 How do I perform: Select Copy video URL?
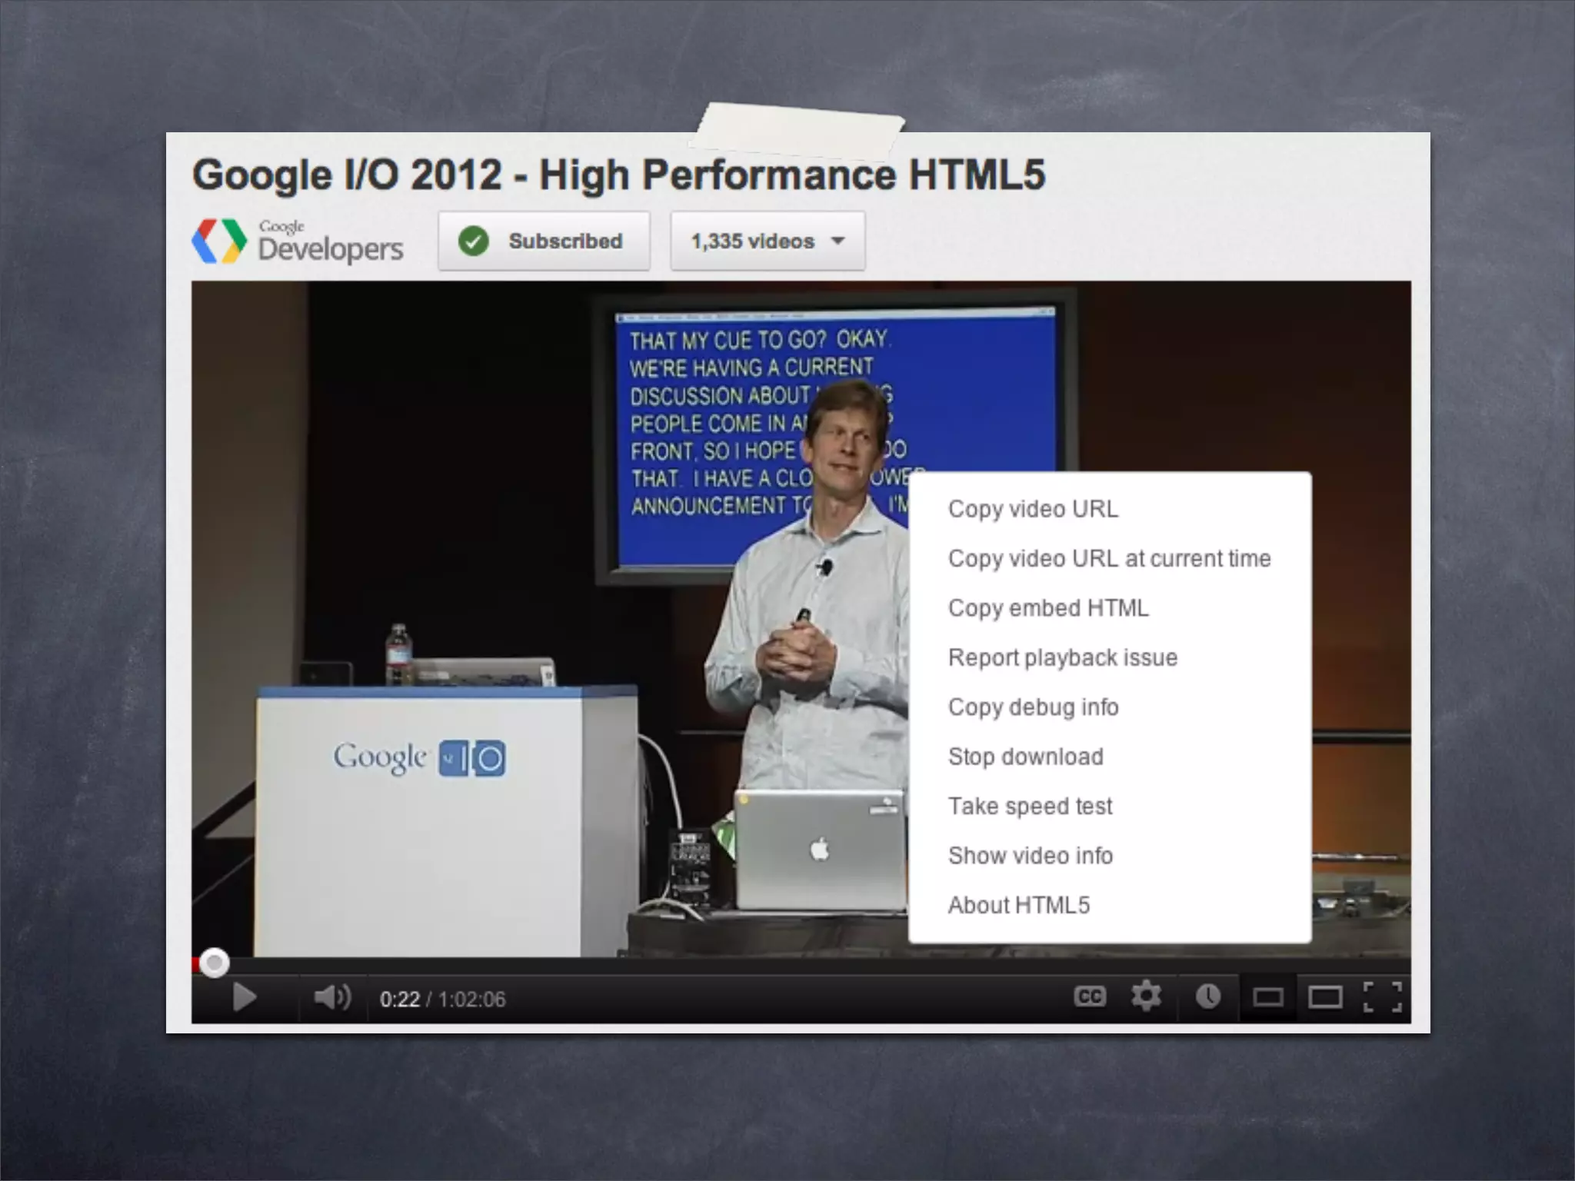tap(1033, 509)
